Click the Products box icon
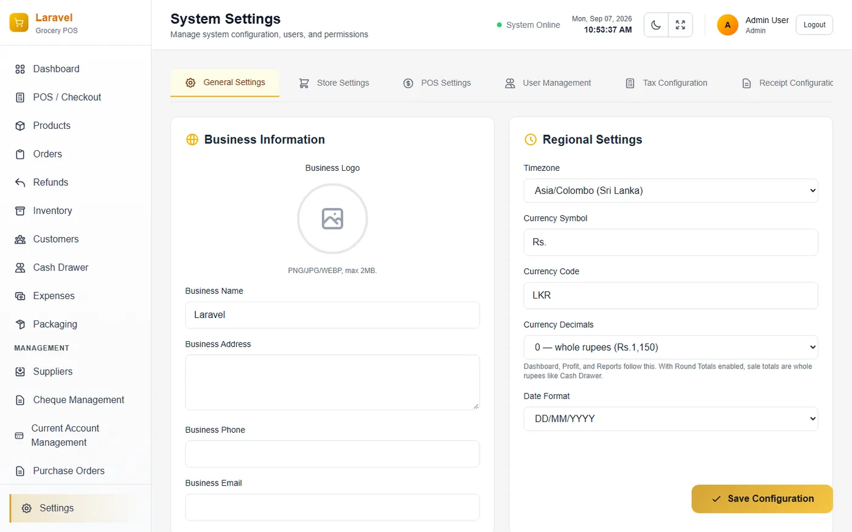Image resolution: width=852 pixels, height=532 pixels. pos(20,126)
